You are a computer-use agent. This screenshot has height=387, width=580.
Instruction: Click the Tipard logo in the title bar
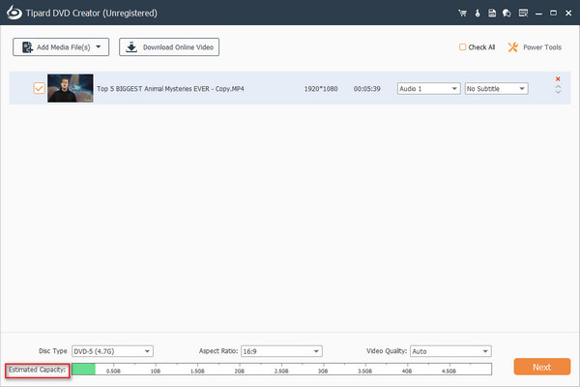point(14,13)
